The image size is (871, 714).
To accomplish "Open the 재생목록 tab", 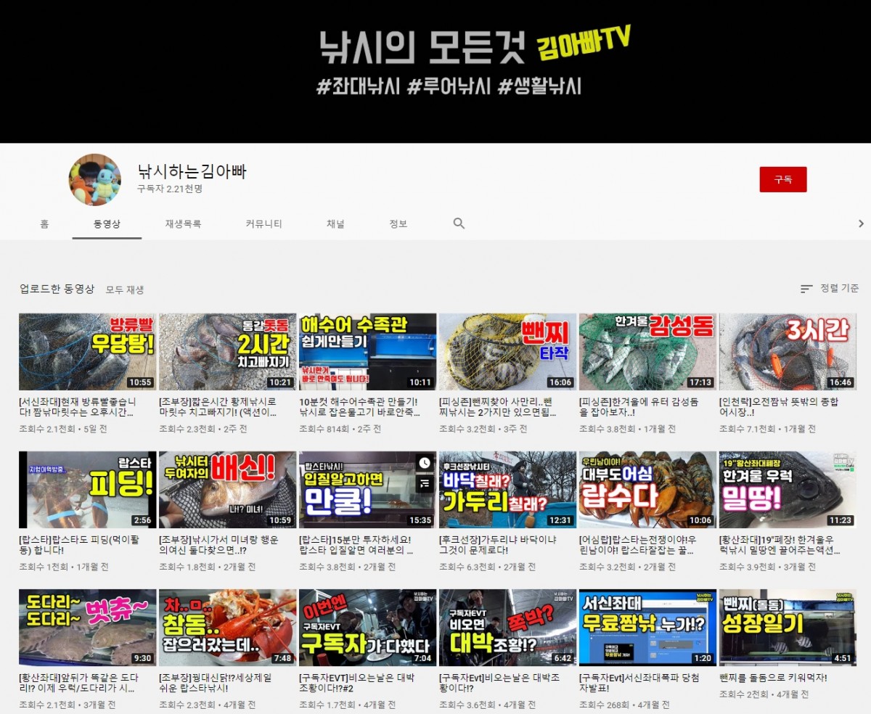I will (183, 224).
